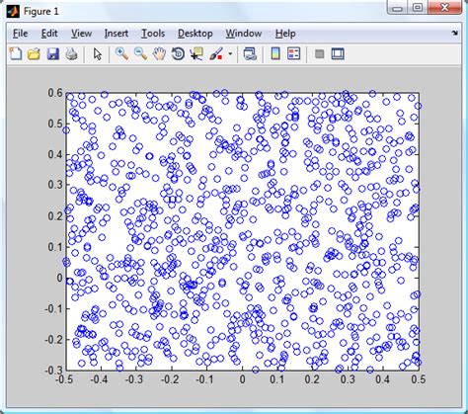
Task: Open the View menu
Action: coord(81,34)
